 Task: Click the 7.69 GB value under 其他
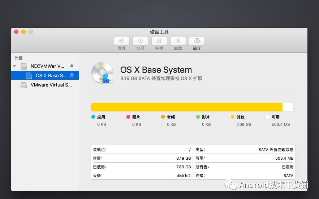point(244,124)
